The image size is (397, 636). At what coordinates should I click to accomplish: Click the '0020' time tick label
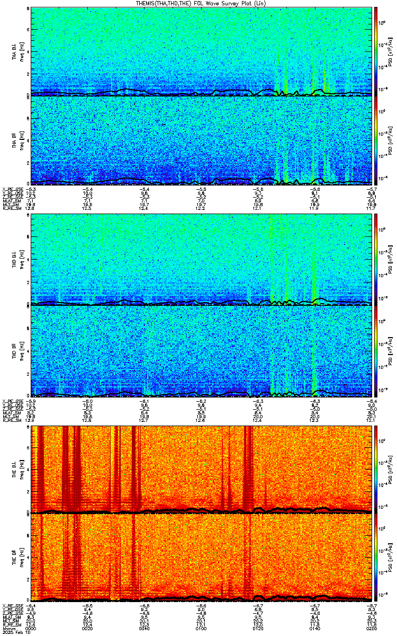pos(87,629)
